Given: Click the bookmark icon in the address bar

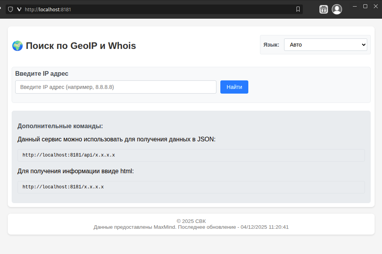Looking at the screenshot, I should pos(298,9).
